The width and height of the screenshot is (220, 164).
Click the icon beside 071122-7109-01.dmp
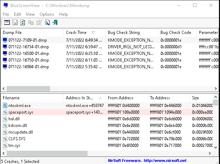click(5, 40)
